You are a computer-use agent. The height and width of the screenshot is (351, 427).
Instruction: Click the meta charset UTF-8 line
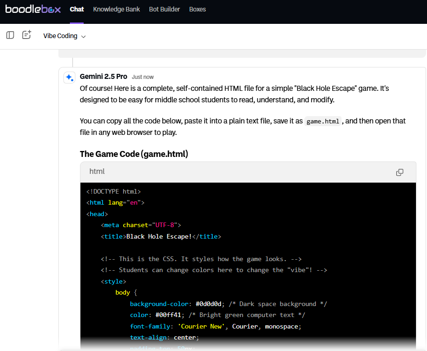[141, 225]
